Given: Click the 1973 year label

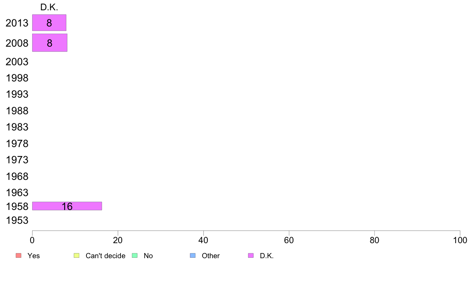Looking at the screenshot, I should 17,160.
